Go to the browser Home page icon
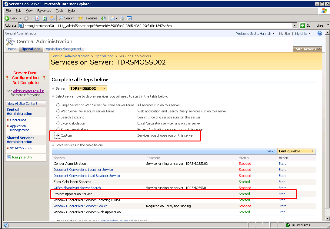Image resolution: width=330 pixels, height=229 pixels. (x=52, y=18)
